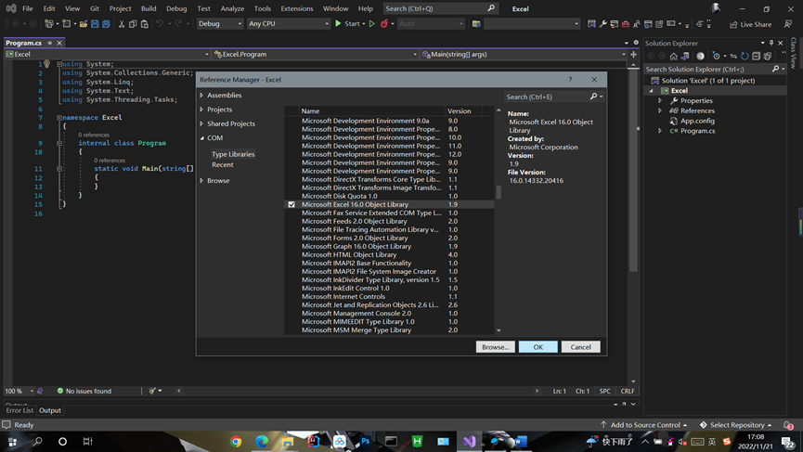This screenshot has width=803, height=452.
Task: Confirm the dialog with the OK button
Action: (537, 347)
